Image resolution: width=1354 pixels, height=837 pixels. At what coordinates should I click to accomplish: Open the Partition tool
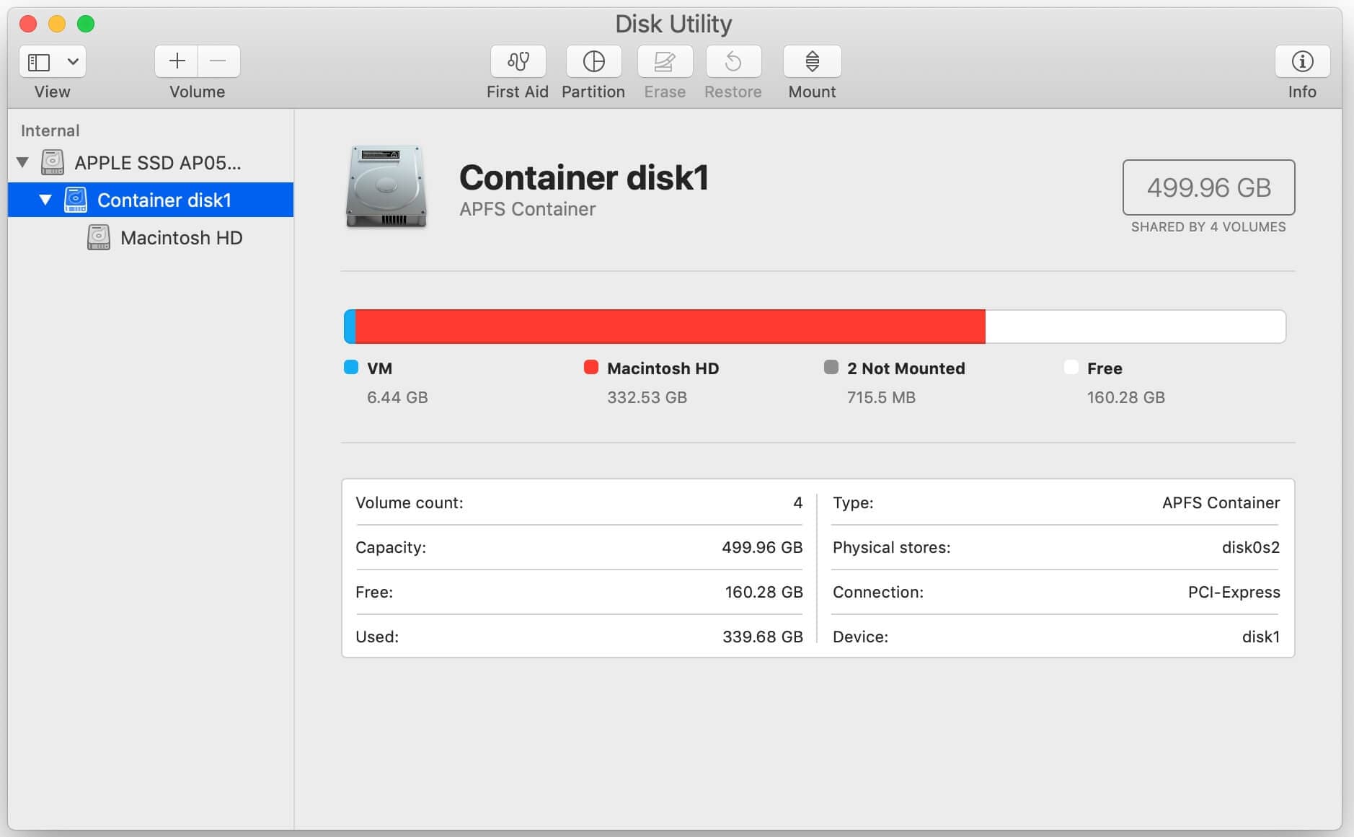pyautogui.click(x=593, y=62)
